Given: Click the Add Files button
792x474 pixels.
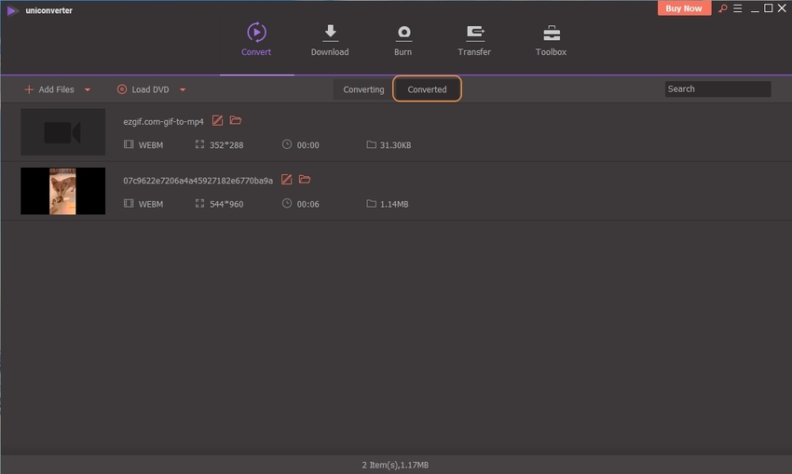Looking at the screenshot, I should coord(49,89).
